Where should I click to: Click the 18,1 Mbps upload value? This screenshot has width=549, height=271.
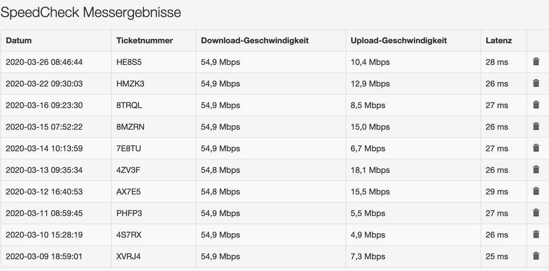370,170
